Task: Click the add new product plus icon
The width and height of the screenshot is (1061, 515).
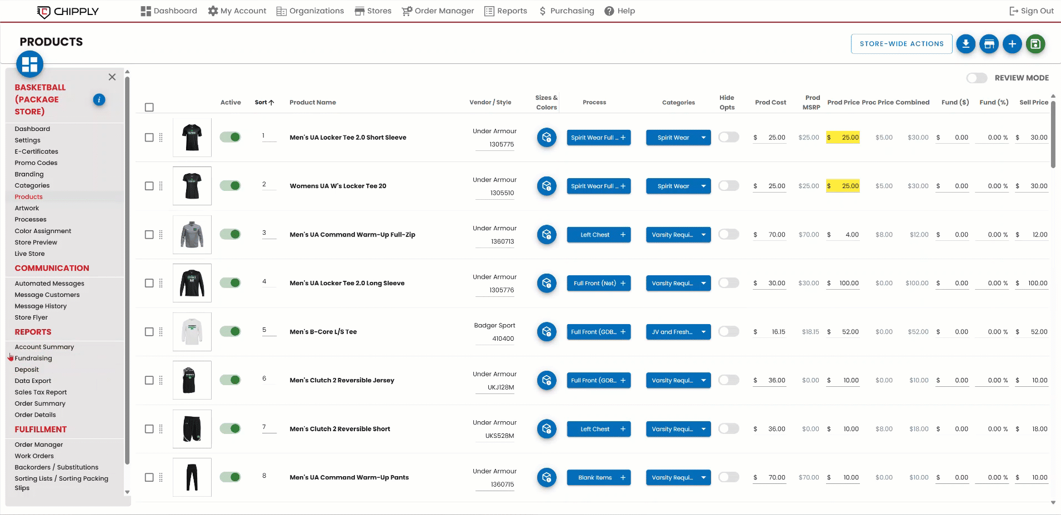Action: [x=1012, y=44]
